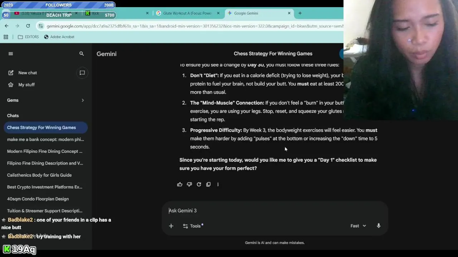This screenshot has width=458, height=257.
Task: Close the Kick tab
Action: pos(147,13)
